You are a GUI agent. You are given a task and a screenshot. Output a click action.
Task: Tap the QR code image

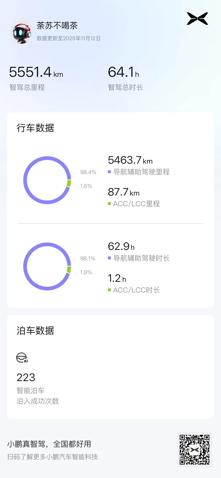[194, 450]
